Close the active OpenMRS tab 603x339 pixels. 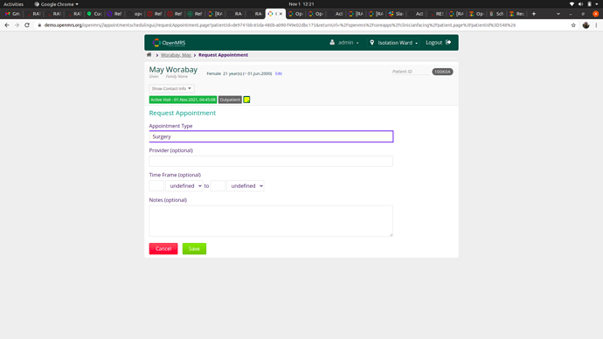point(281,14)
